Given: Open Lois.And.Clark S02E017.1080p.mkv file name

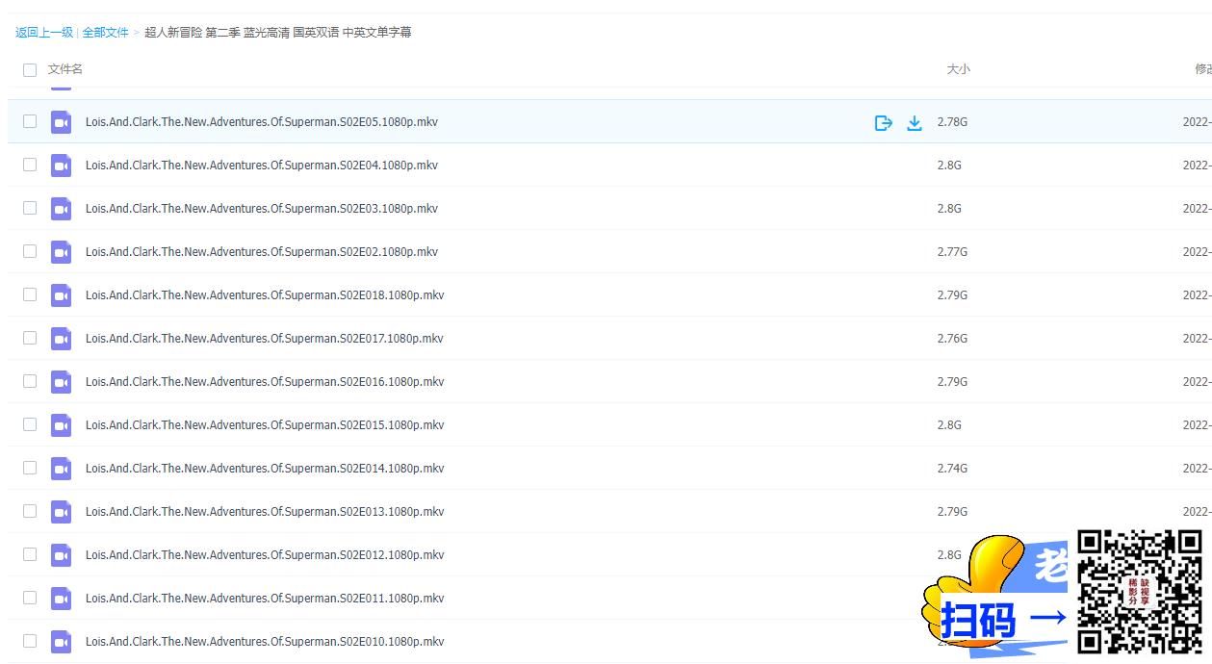Looking at the screenshot, I should (265, 339).
